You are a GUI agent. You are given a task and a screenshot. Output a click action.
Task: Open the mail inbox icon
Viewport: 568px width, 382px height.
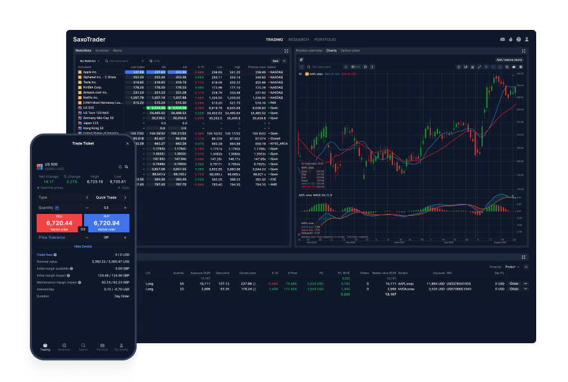[502, 39]
